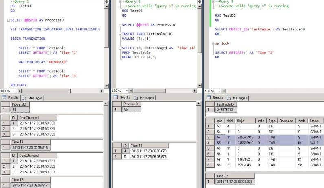Click the Time T1 column header
Image resolution: width=324 pixels, height=188 pixels.
point(30,142)
